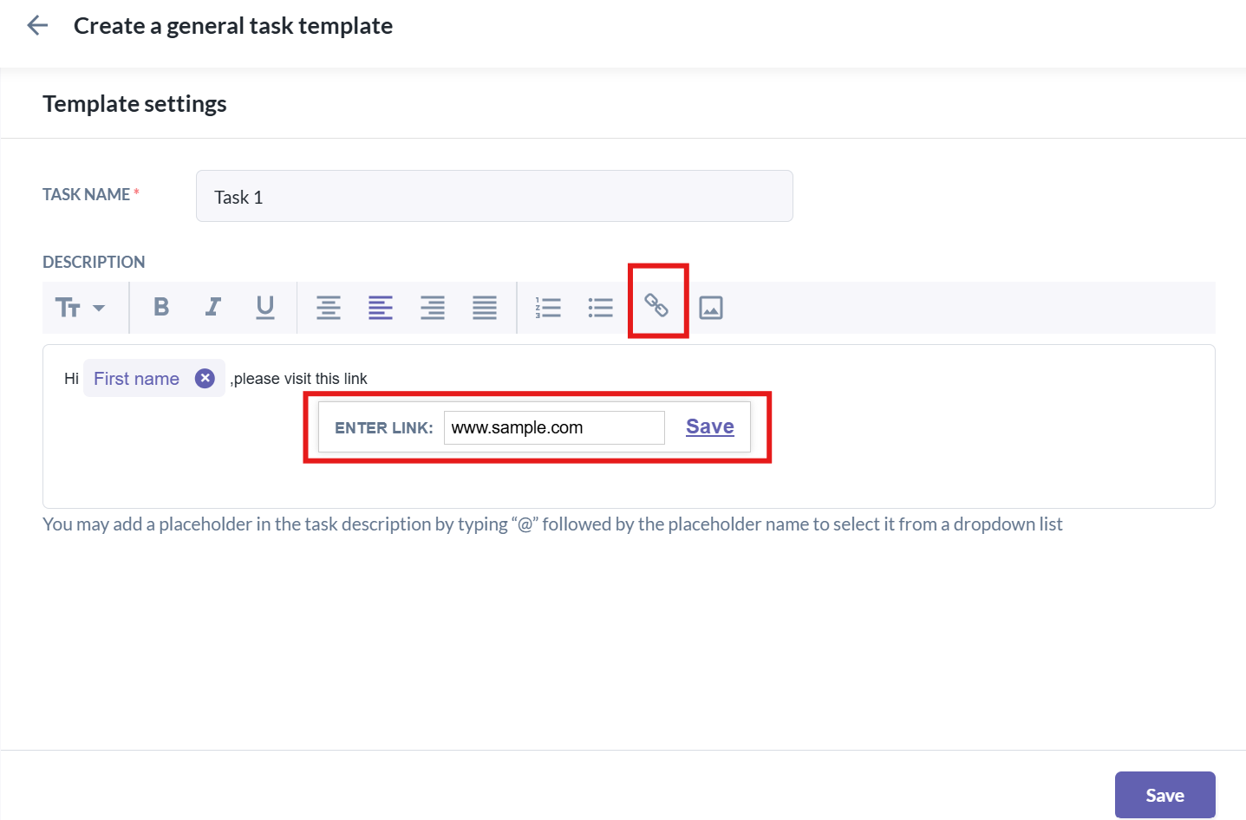
Task: Justify the description text
Action: click(x=485, y=308)
